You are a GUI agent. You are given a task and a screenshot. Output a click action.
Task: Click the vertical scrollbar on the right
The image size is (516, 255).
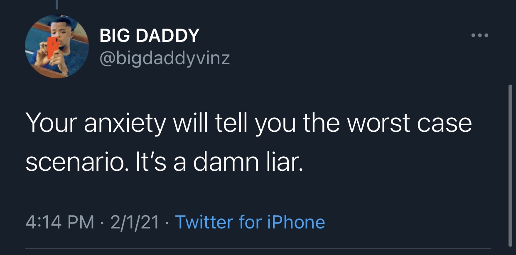[510, 166]
